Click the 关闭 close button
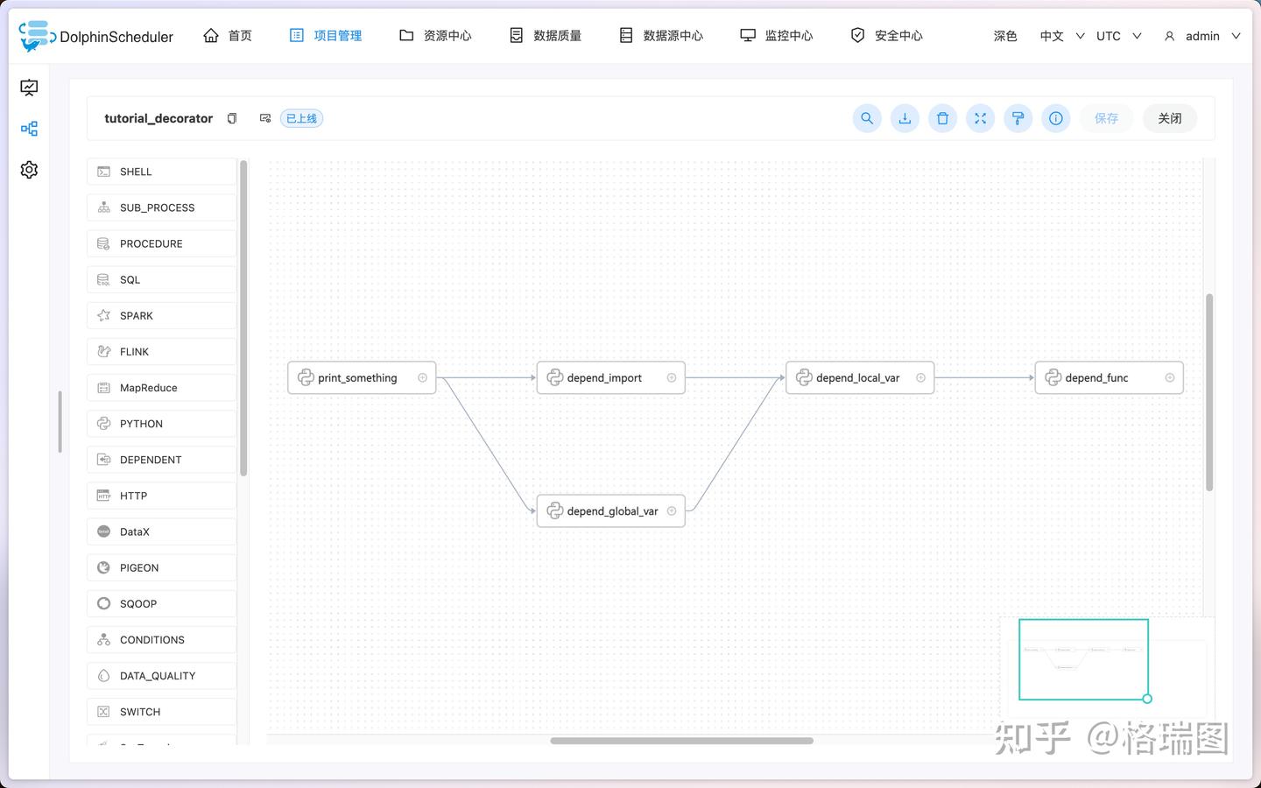 tap(1170, 118)
